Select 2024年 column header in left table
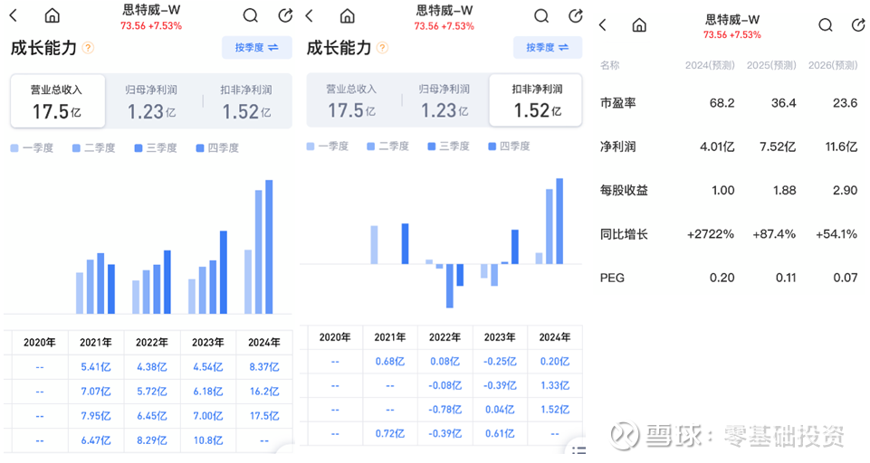 (x=264, y=343)
